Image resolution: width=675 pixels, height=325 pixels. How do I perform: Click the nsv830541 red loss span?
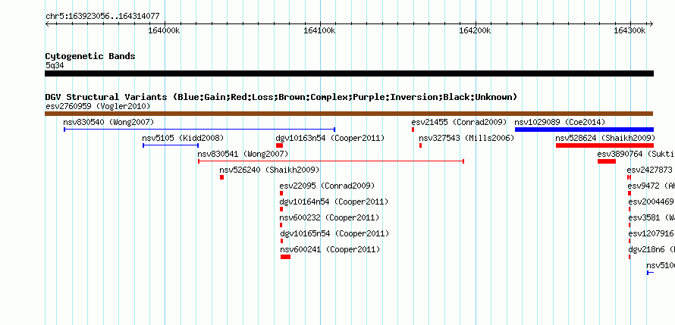point(331,161)
